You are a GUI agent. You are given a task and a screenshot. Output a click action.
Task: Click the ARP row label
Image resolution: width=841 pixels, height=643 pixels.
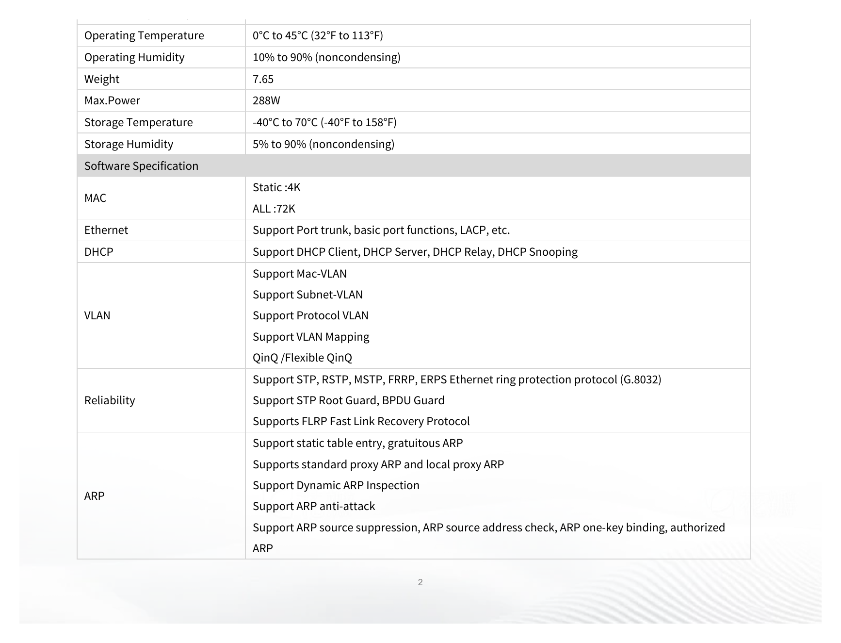[94, 496]
